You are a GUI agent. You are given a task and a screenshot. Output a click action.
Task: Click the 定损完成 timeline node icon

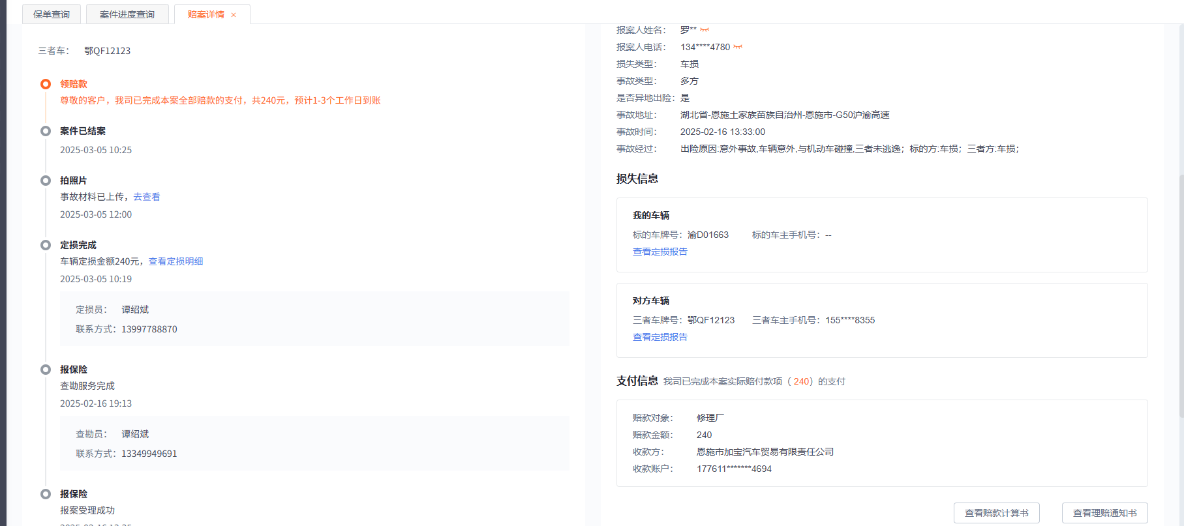pyautogui.click(x=46, y=245)
